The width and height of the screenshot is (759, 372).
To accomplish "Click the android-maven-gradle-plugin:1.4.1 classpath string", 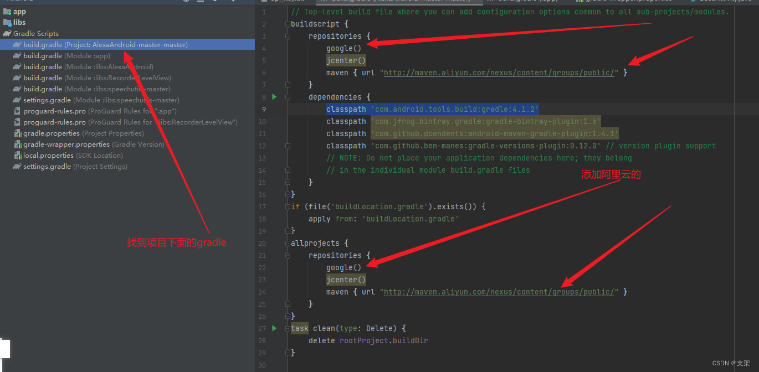I will click(x=495, y=133).
